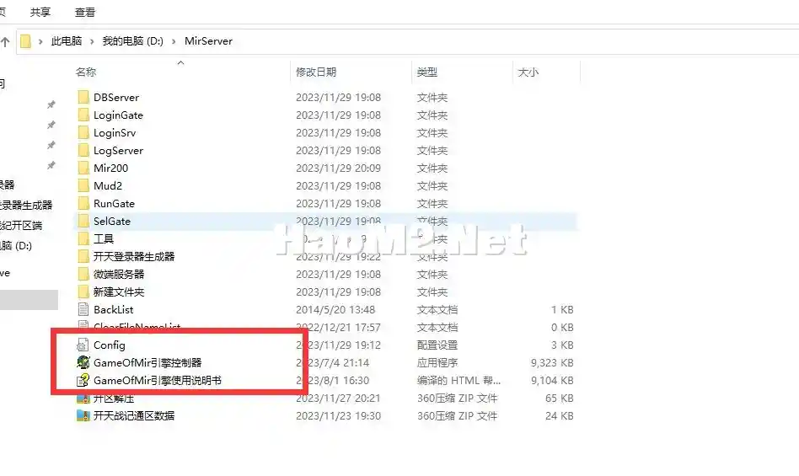Open the 共享 ribbon tab
799x476 pixels.
(x=40, y=13)
